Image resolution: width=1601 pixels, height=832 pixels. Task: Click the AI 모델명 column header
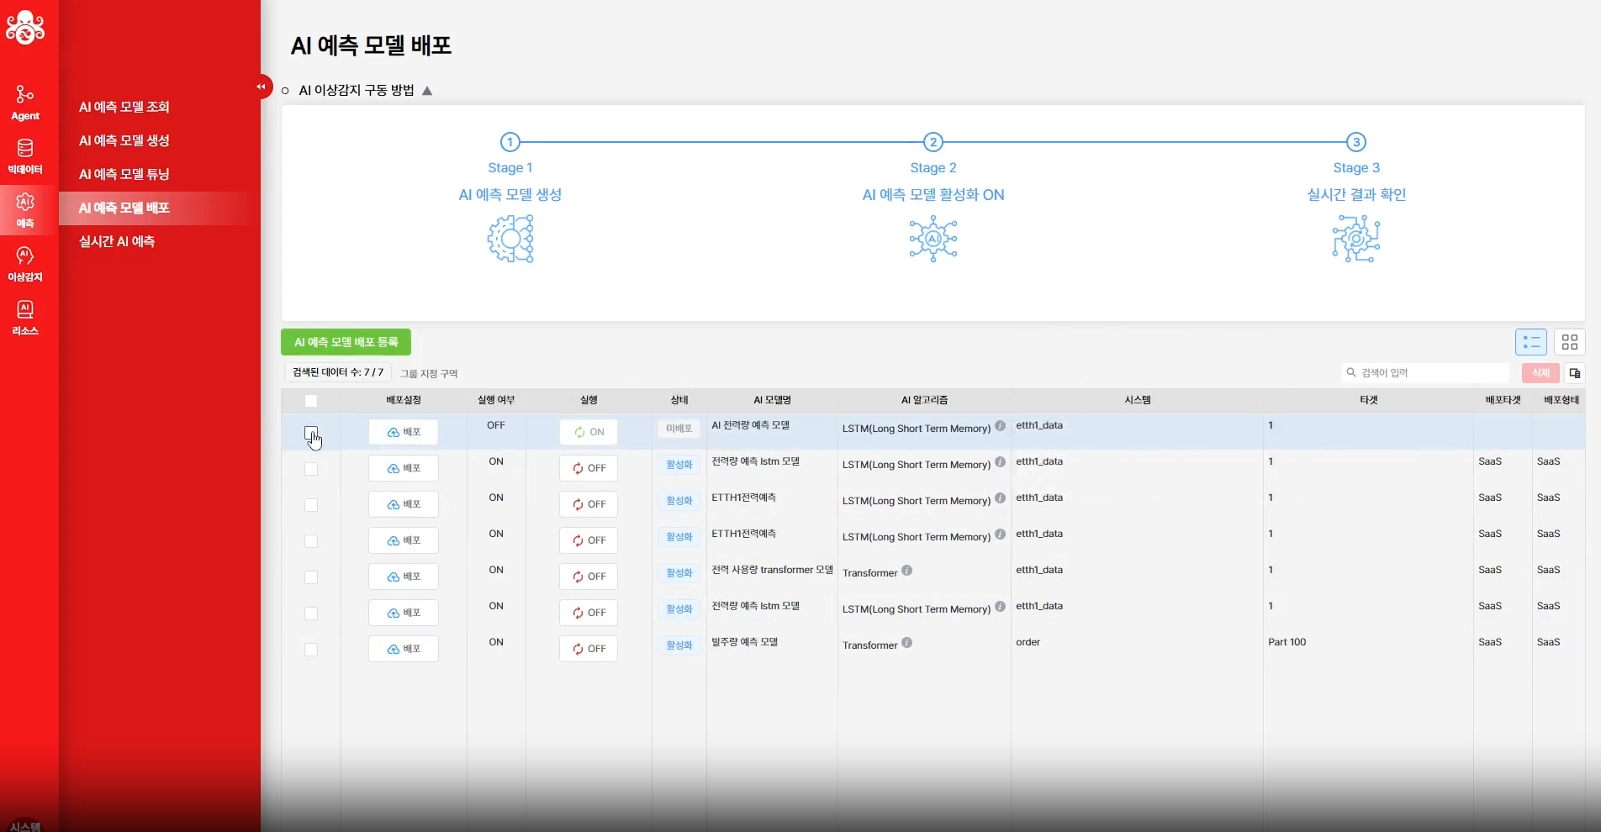coord(772,400)
